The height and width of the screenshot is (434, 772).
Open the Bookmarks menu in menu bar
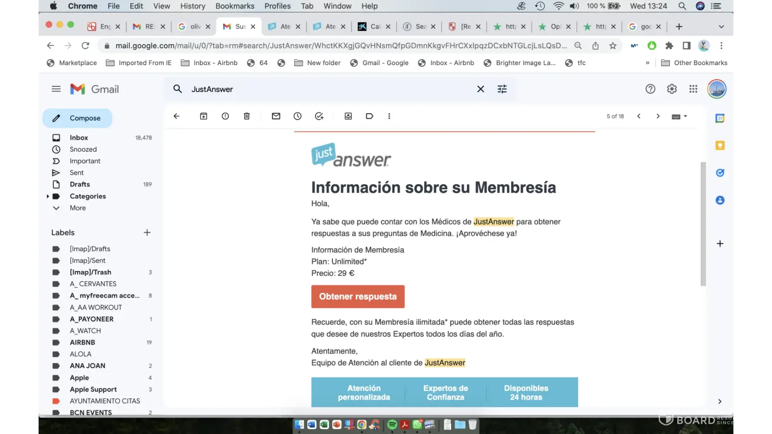pos(235,6)
